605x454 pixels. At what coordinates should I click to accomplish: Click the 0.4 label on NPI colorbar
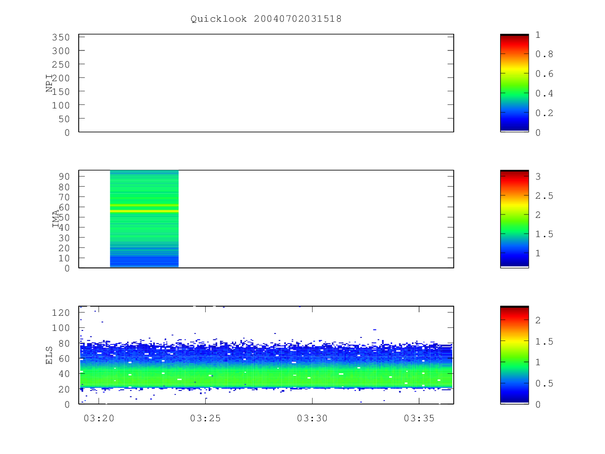[544, 93]
